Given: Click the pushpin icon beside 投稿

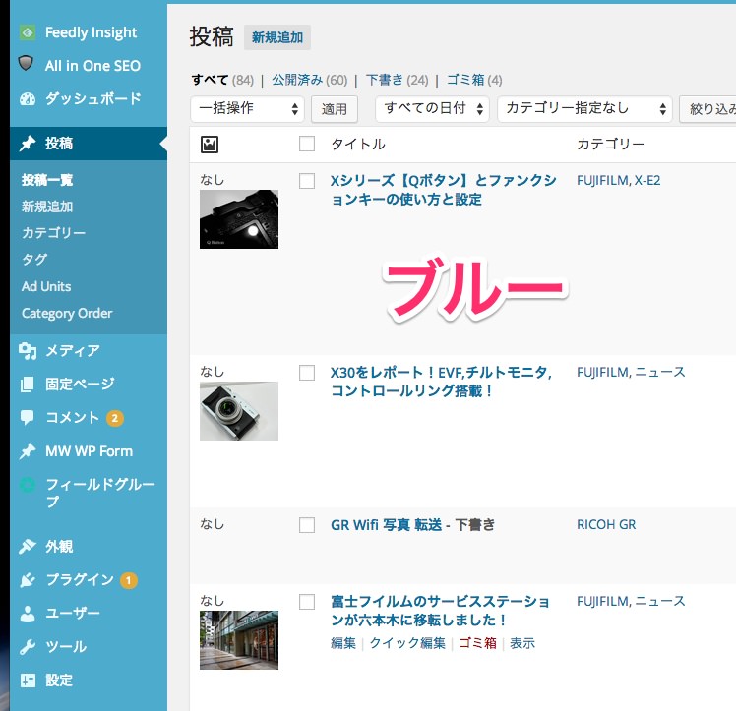Looking at the screenshot, I should click(28, 143).
